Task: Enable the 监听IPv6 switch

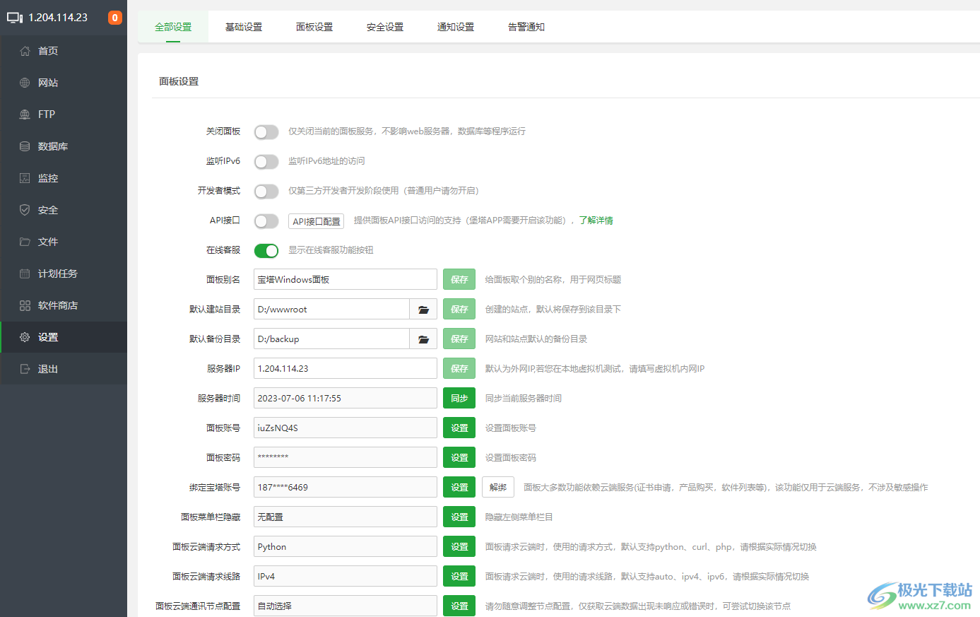Action: pyautogui.click(x=266, y=162)
